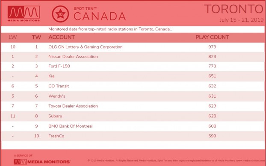This screenshot has height=166, width=266.
Task: Click Nissan Dealer Association account name
Action: tap(73, 56)
